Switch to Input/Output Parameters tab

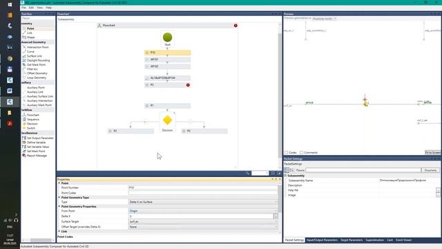pos(322,240)
